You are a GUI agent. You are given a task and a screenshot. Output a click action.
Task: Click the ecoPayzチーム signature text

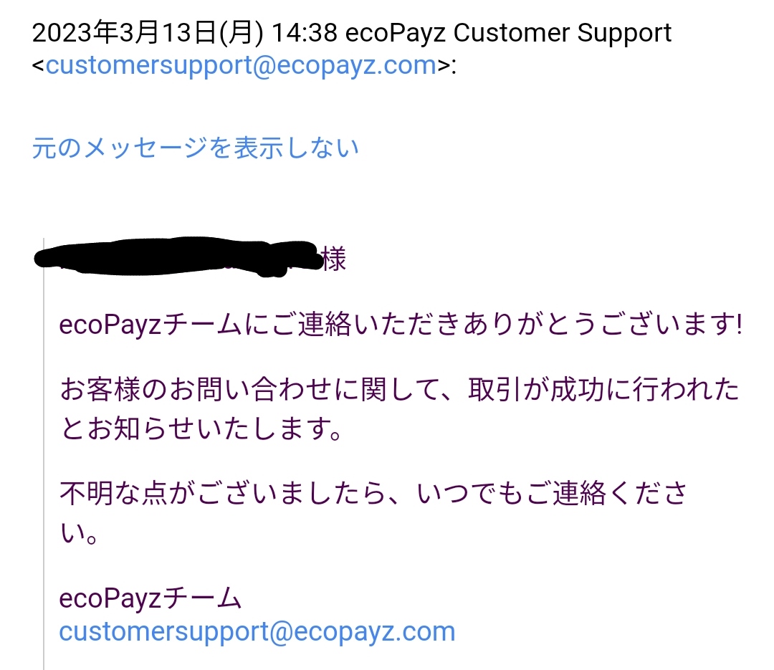(x=150, y=598)
